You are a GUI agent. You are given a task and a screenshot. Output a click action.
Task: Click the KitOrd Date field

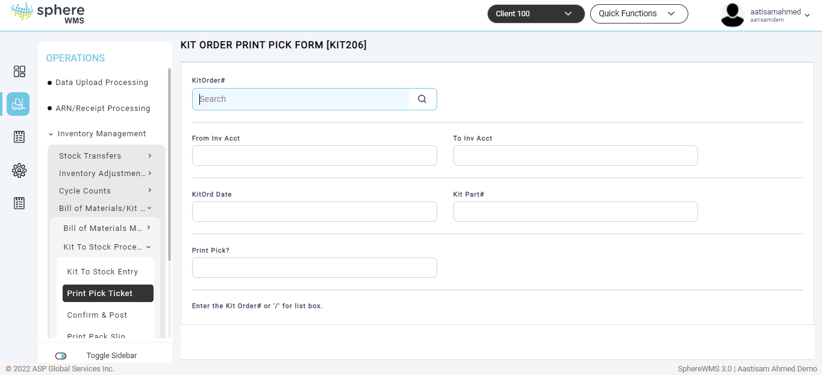[314, 212]
